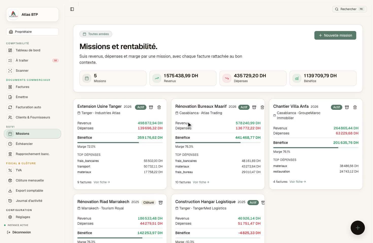Screen dimensions: 373x243
Task: Click the Marrakech · Tourism Royal subtitle
Action: (103, 208)
